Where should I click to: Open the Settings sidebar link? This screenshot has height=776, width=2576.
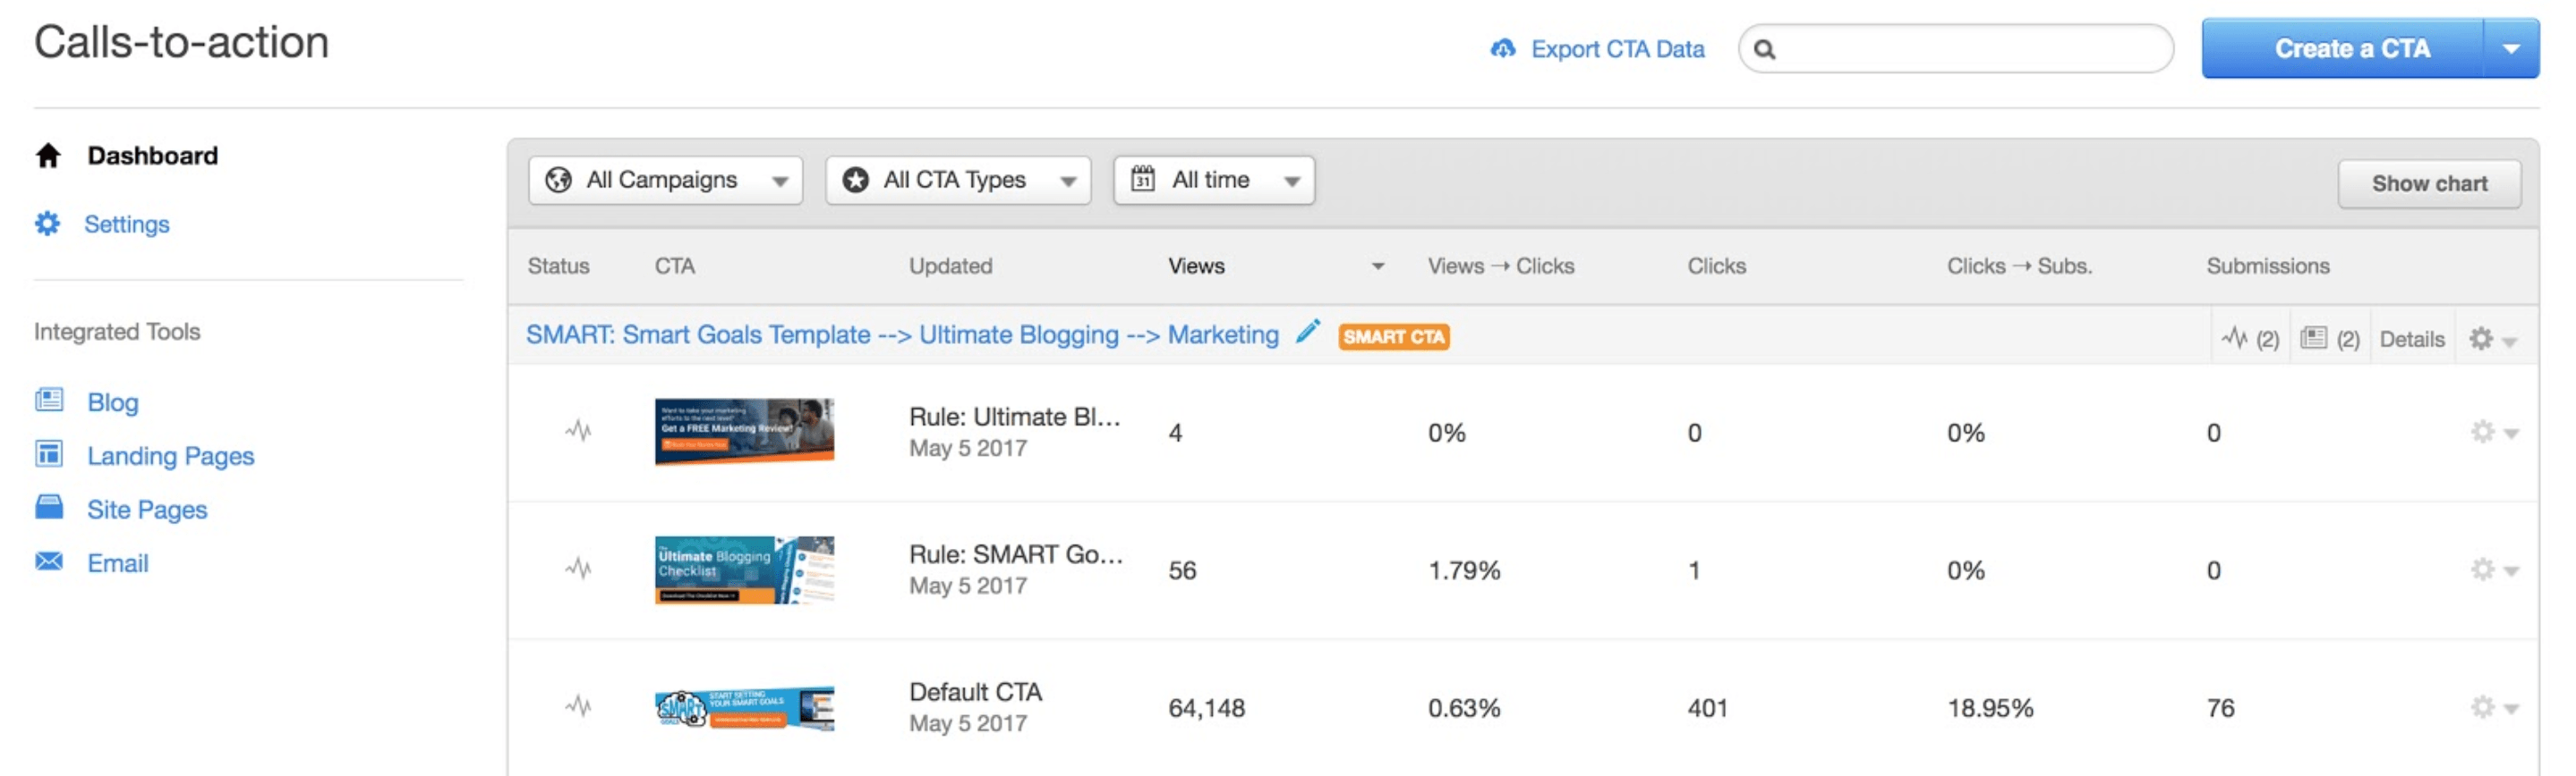pyautogui.click(x=127, y=224)
